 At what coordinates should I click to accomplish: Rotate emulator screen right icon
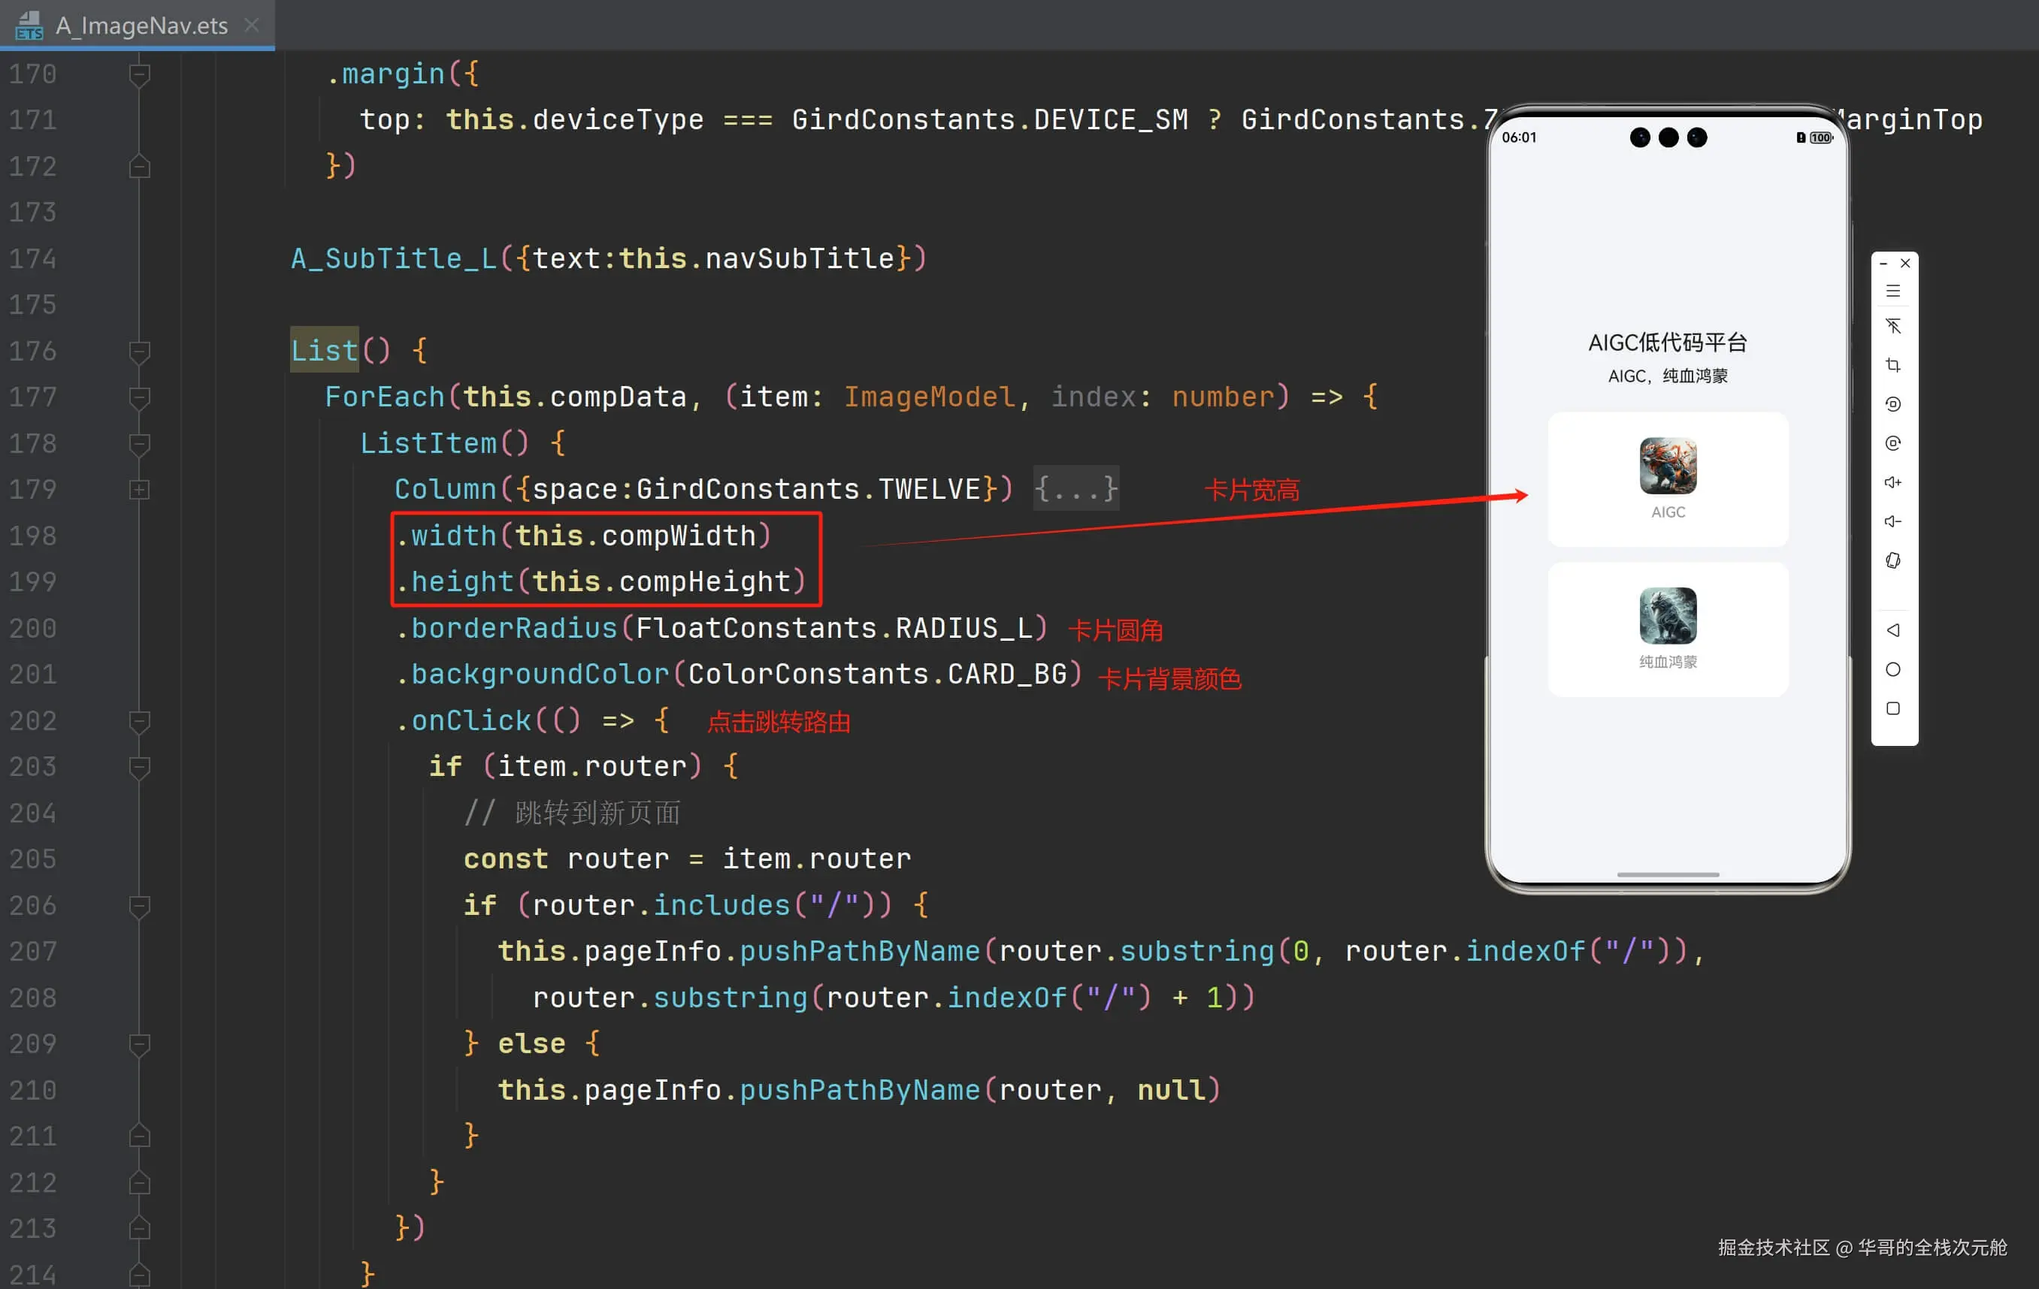click(x=1893, y=443)
